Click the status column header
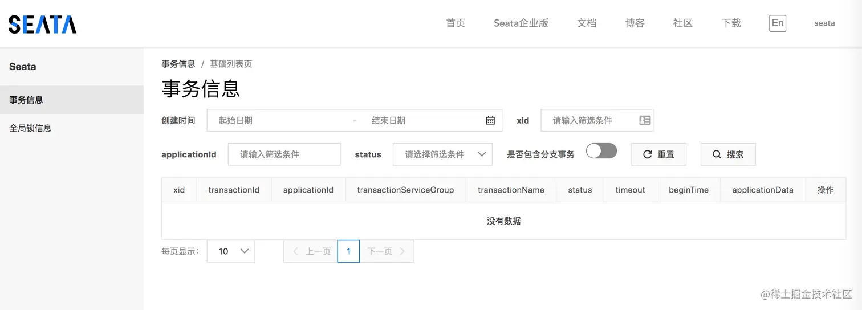 point(580,190)
